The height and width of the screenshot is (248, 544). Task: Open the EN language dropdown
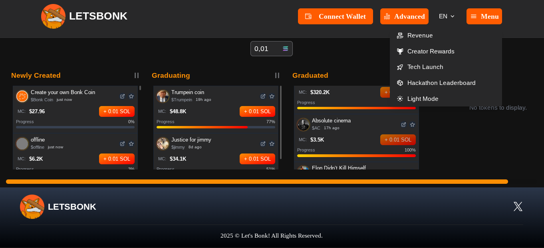[447, 16]
